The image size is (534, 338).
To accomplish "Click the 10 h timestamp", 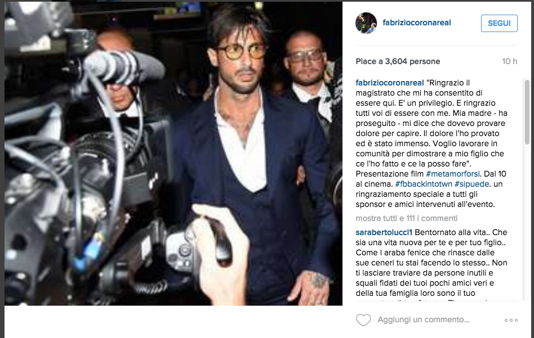I will (x=509, y=61).
